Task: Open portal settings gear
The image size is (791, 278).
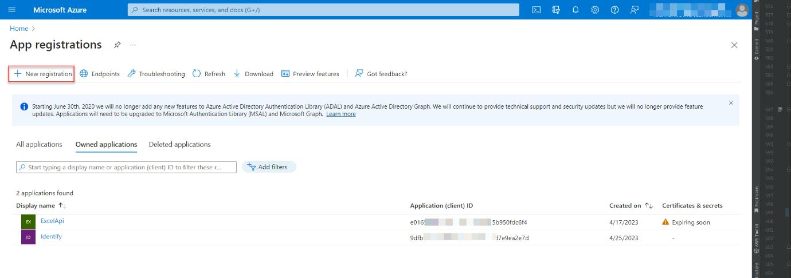Action: [595, 10]
